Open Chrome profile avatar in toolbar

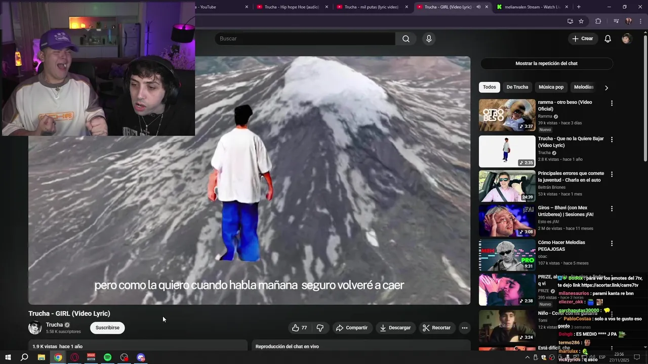(629, 21)
